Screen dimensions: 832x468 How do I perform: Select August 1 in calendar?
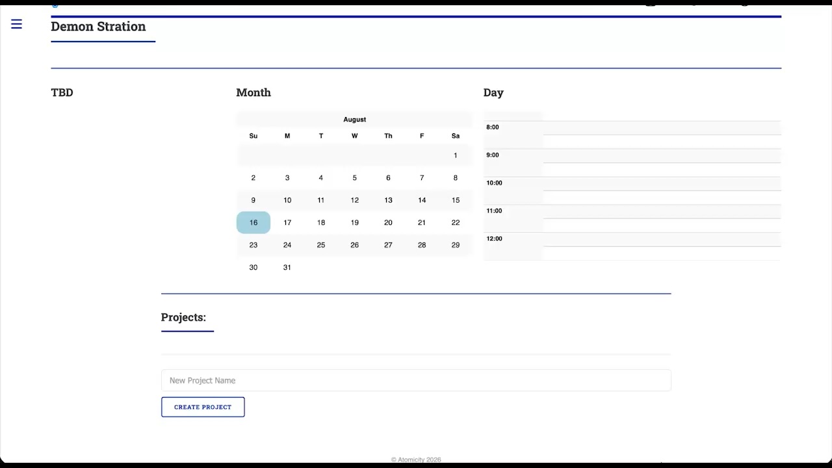point(456,155)
